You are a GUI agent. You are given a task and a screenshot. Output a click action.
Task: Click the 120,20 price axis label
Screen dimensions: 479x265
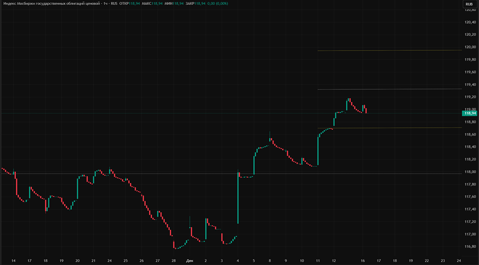[470, 35]
